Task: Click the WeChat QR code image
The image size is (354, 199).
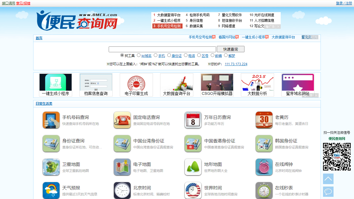Action: tap(337, 157)
